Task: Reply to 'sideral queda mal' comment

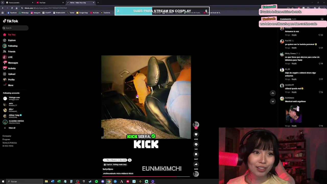Action: 294,92
